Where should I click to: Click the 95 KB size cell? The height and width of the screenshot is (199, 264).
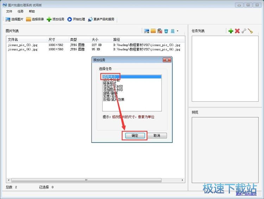[96, 49]
